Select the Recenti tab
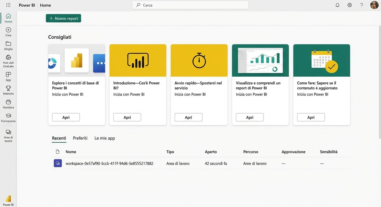Image resolution: width=381 pixels, height=207 pixels. [x=59, y=138]
